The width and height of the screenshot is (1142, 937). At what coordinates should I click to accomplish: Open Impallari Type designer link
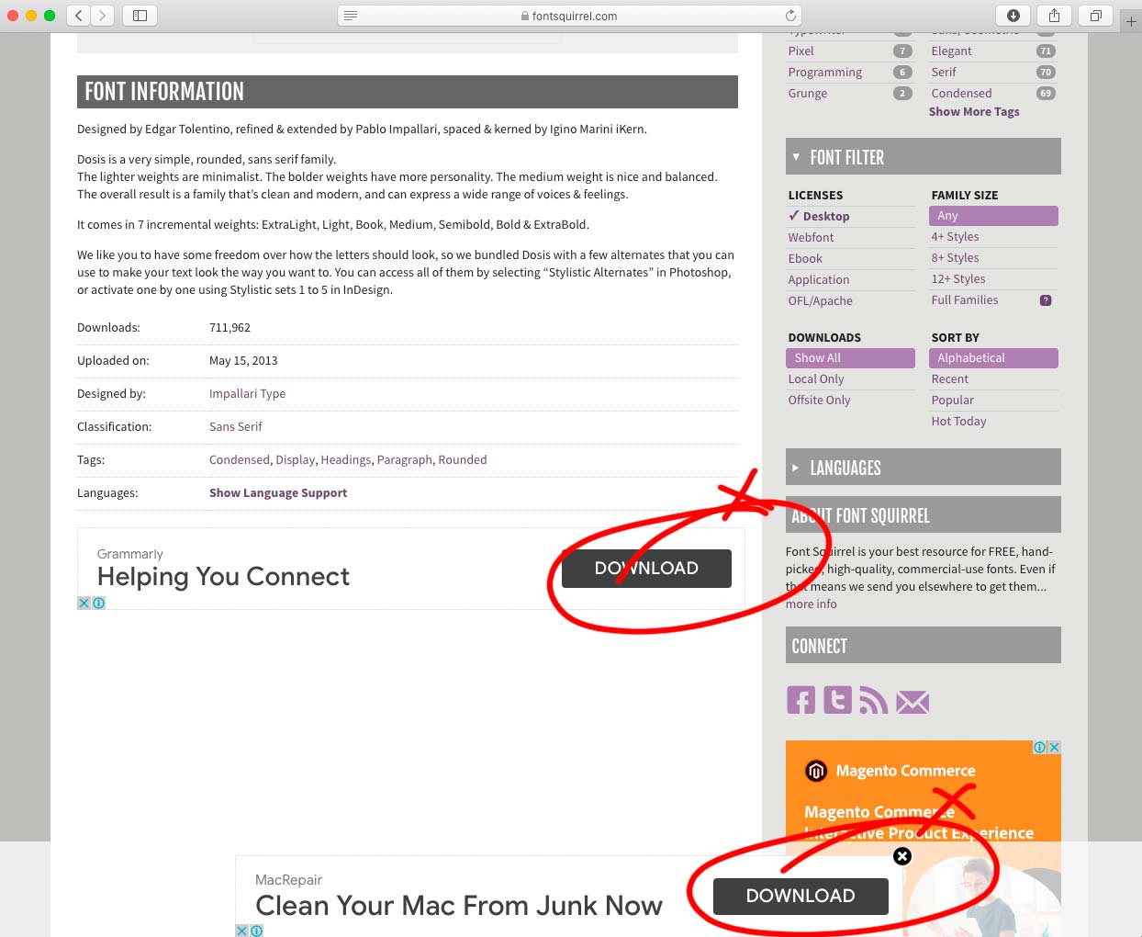tap(247, 393)
